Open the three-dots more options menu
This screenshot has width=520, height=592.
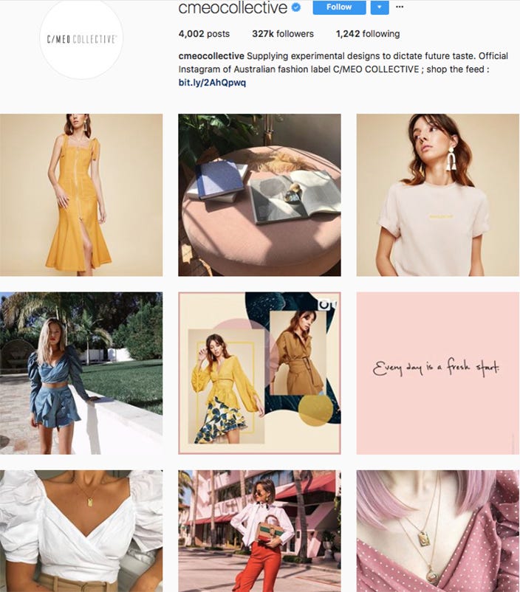(x=400, y=7)
